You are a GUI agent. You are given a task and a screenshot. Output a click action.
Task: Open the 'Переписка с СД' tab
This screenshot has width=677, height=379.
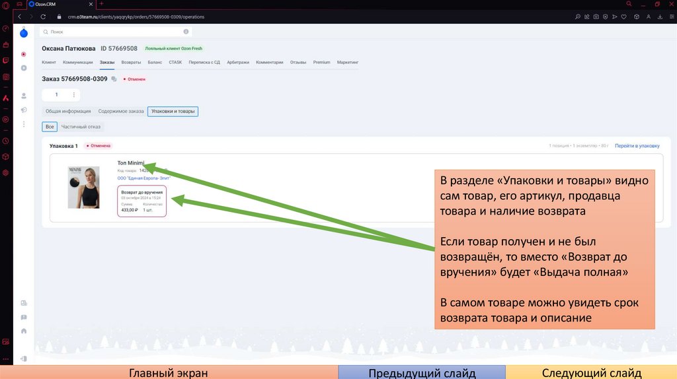point(204,62)
